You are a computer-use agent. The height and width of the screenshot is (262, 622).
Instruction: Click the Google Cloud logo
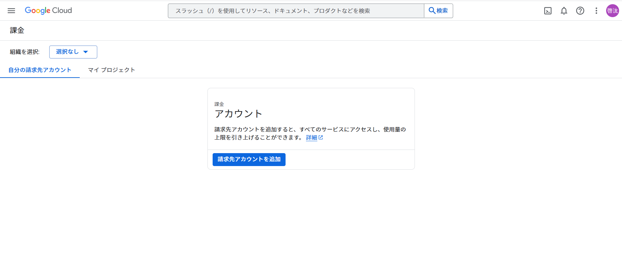(x=48, y=11)
